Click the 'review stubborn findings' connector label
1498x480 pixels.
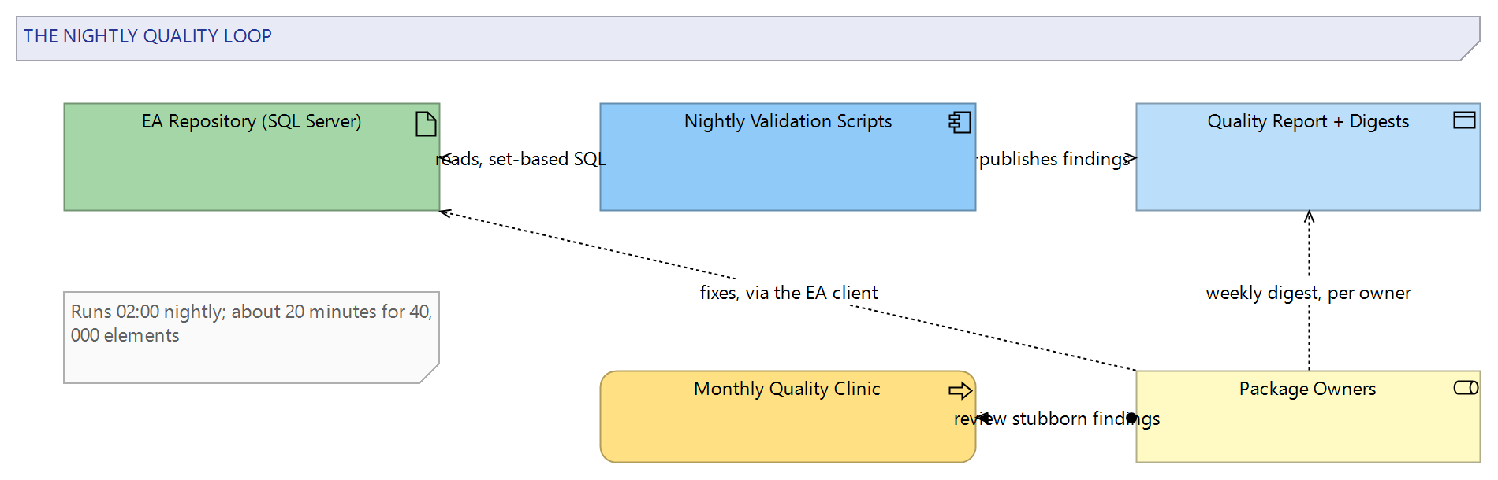[1056, 419]
